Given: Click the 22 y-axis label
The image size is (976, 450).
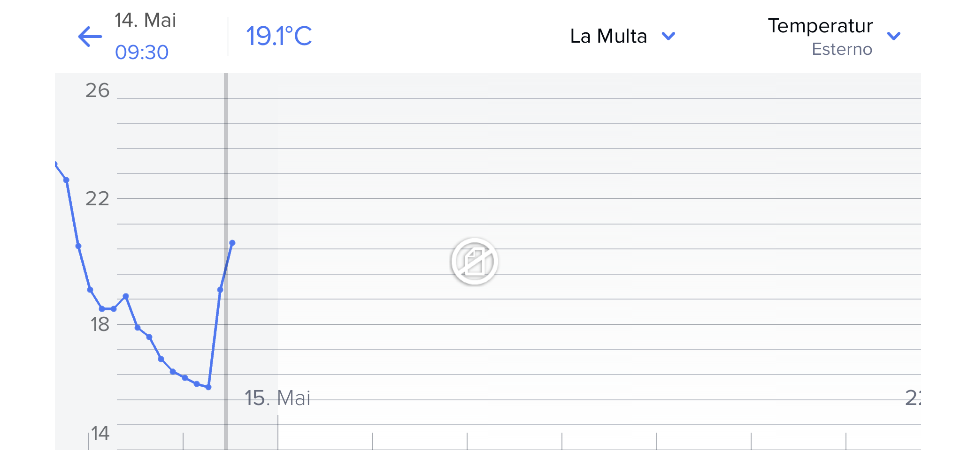Looking at the screenshot, I should 97,199.
